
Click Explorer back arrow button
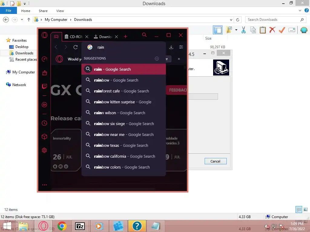click(6, 20)
